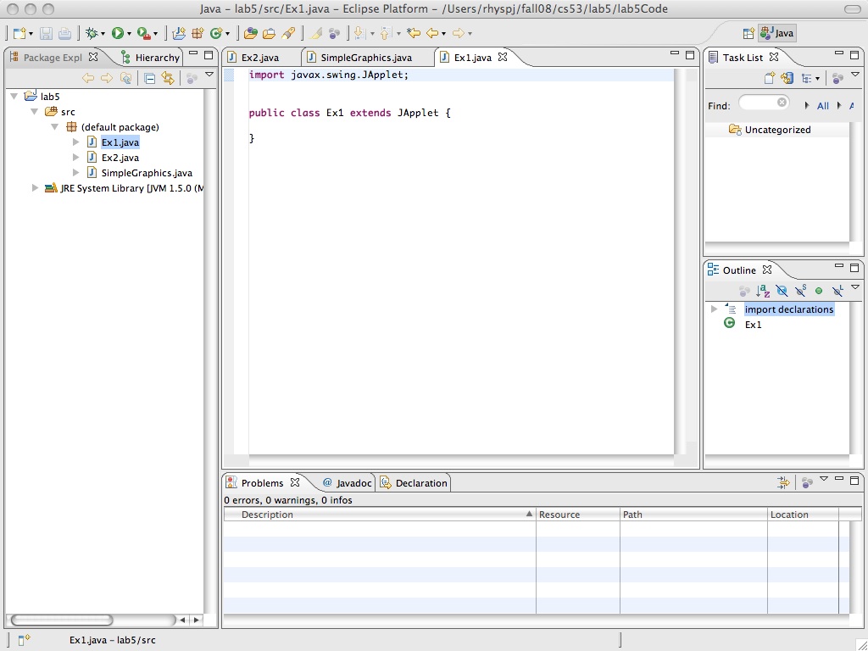The image size is (868, 651).
Task: Click Up-to-parent icon in Package Explorer toolbar
Action: click(x=125, y=78)
